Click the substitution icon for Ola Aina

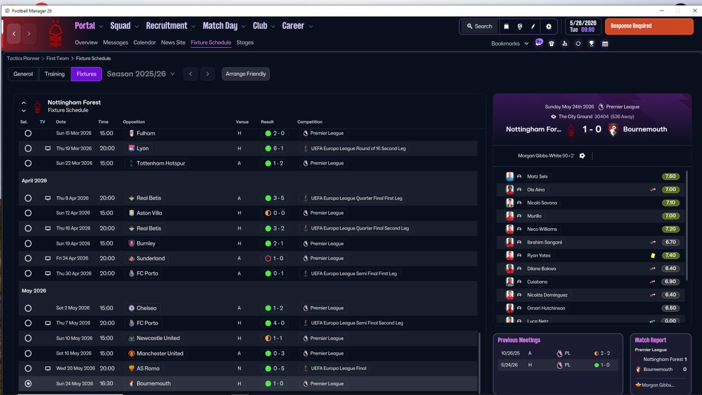click(x=653, y=190)
